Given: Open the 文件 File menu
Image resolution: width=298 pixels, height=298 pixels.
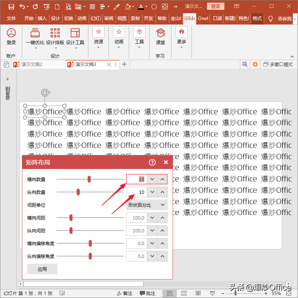Looking at the screenshot, I should pyautogui.click(x=11, y=18).
